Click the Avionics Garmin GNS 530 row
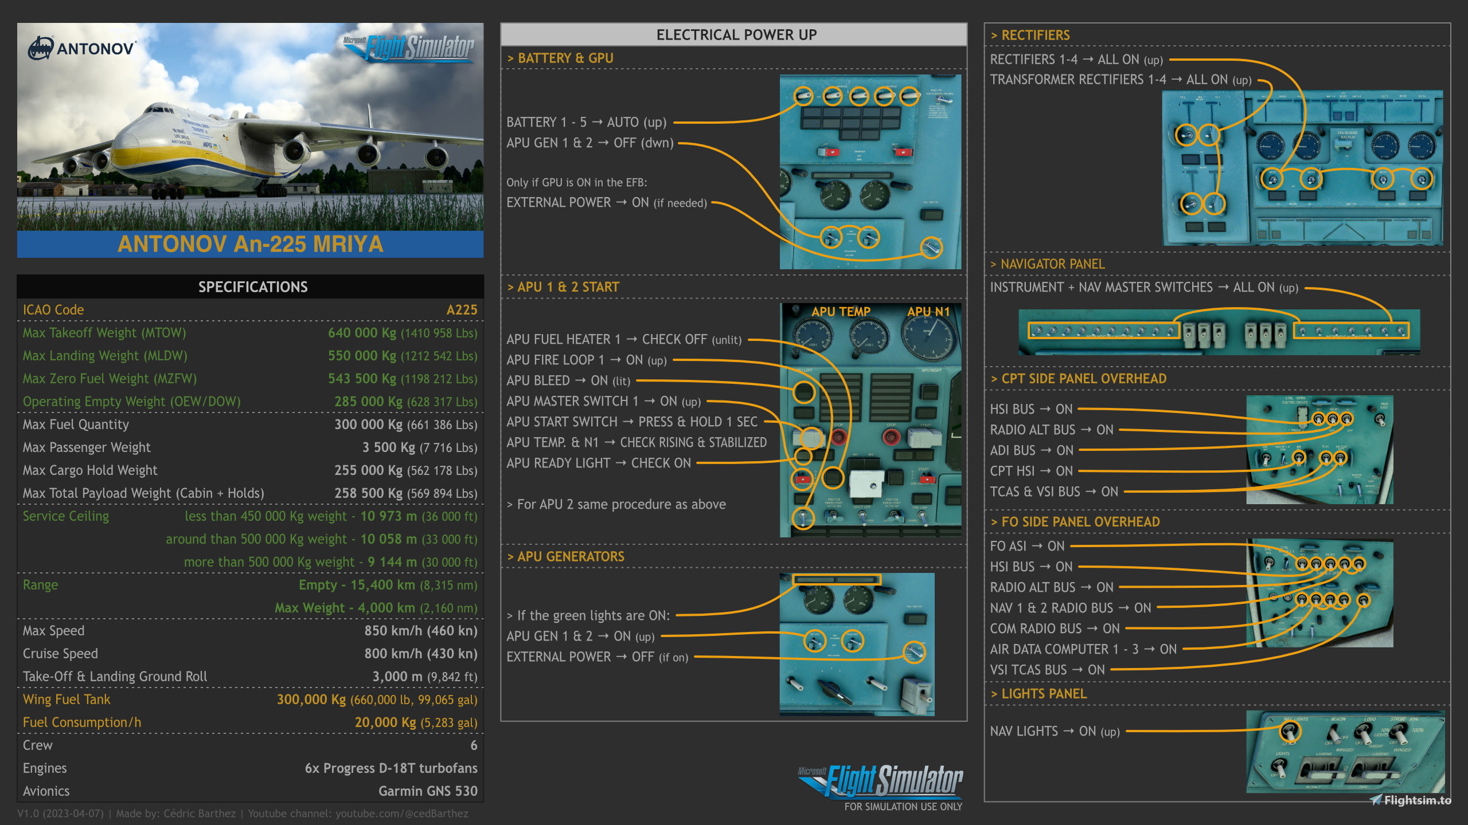 click(250, 791)
